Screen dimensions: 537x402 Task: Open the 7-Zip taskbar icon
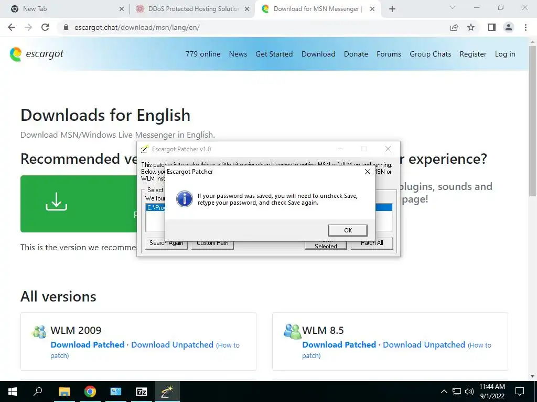(142, 392)
